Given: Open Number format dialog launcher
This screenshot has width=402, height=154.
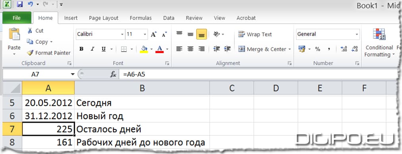Looking at the screenshot, I should 357,63.
